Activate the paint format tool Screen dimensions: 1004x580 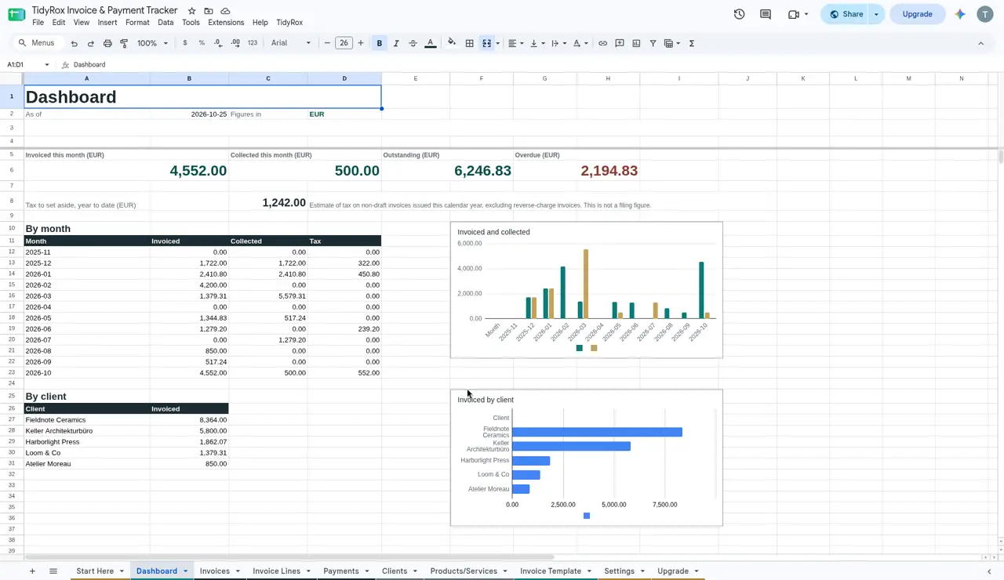pos(124,43)
